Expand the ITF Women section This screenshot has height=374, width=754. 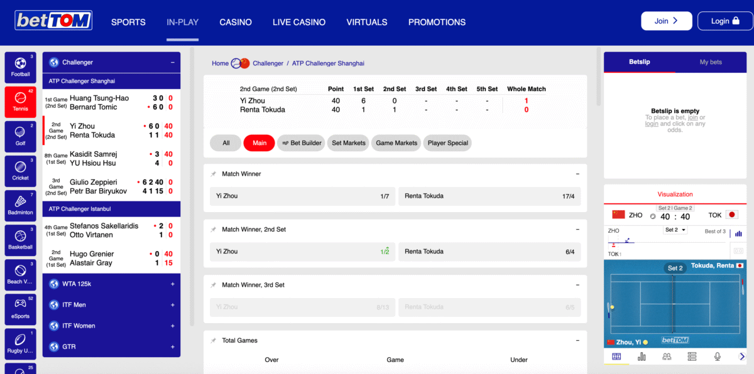pyautogui.click(x=172, y=326)
